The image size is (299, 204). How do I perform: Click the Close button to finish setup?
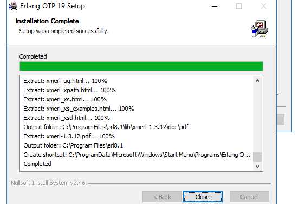pos(203,197)
